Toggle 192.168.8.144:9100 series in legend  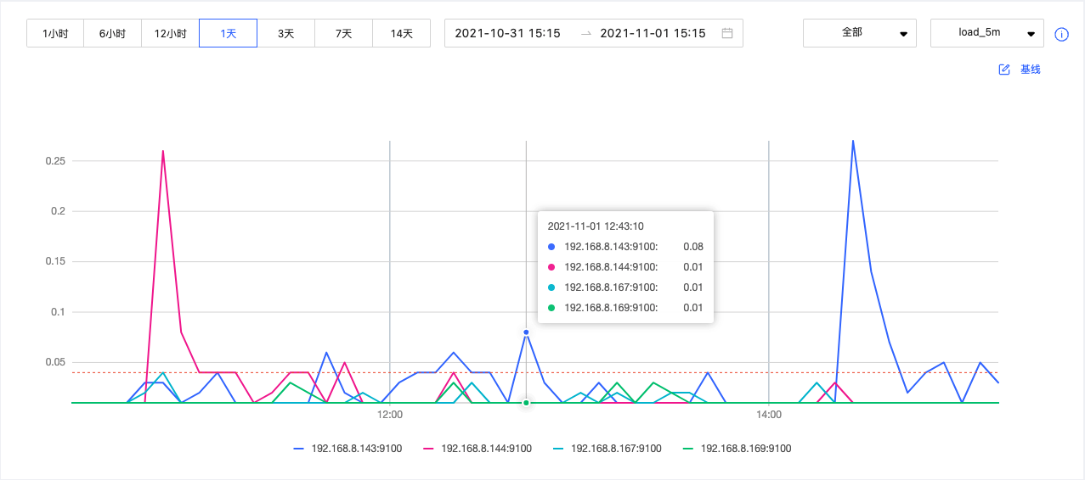coord(478,449)
